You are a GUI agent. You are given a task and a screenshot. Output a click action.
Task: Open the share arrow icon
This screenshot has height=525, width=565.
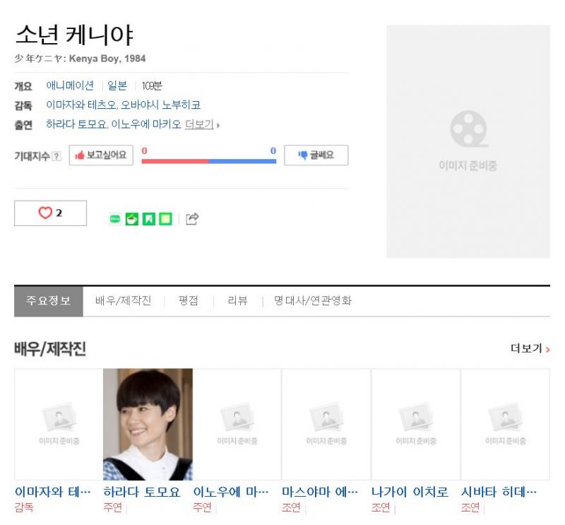coord(192,219)
